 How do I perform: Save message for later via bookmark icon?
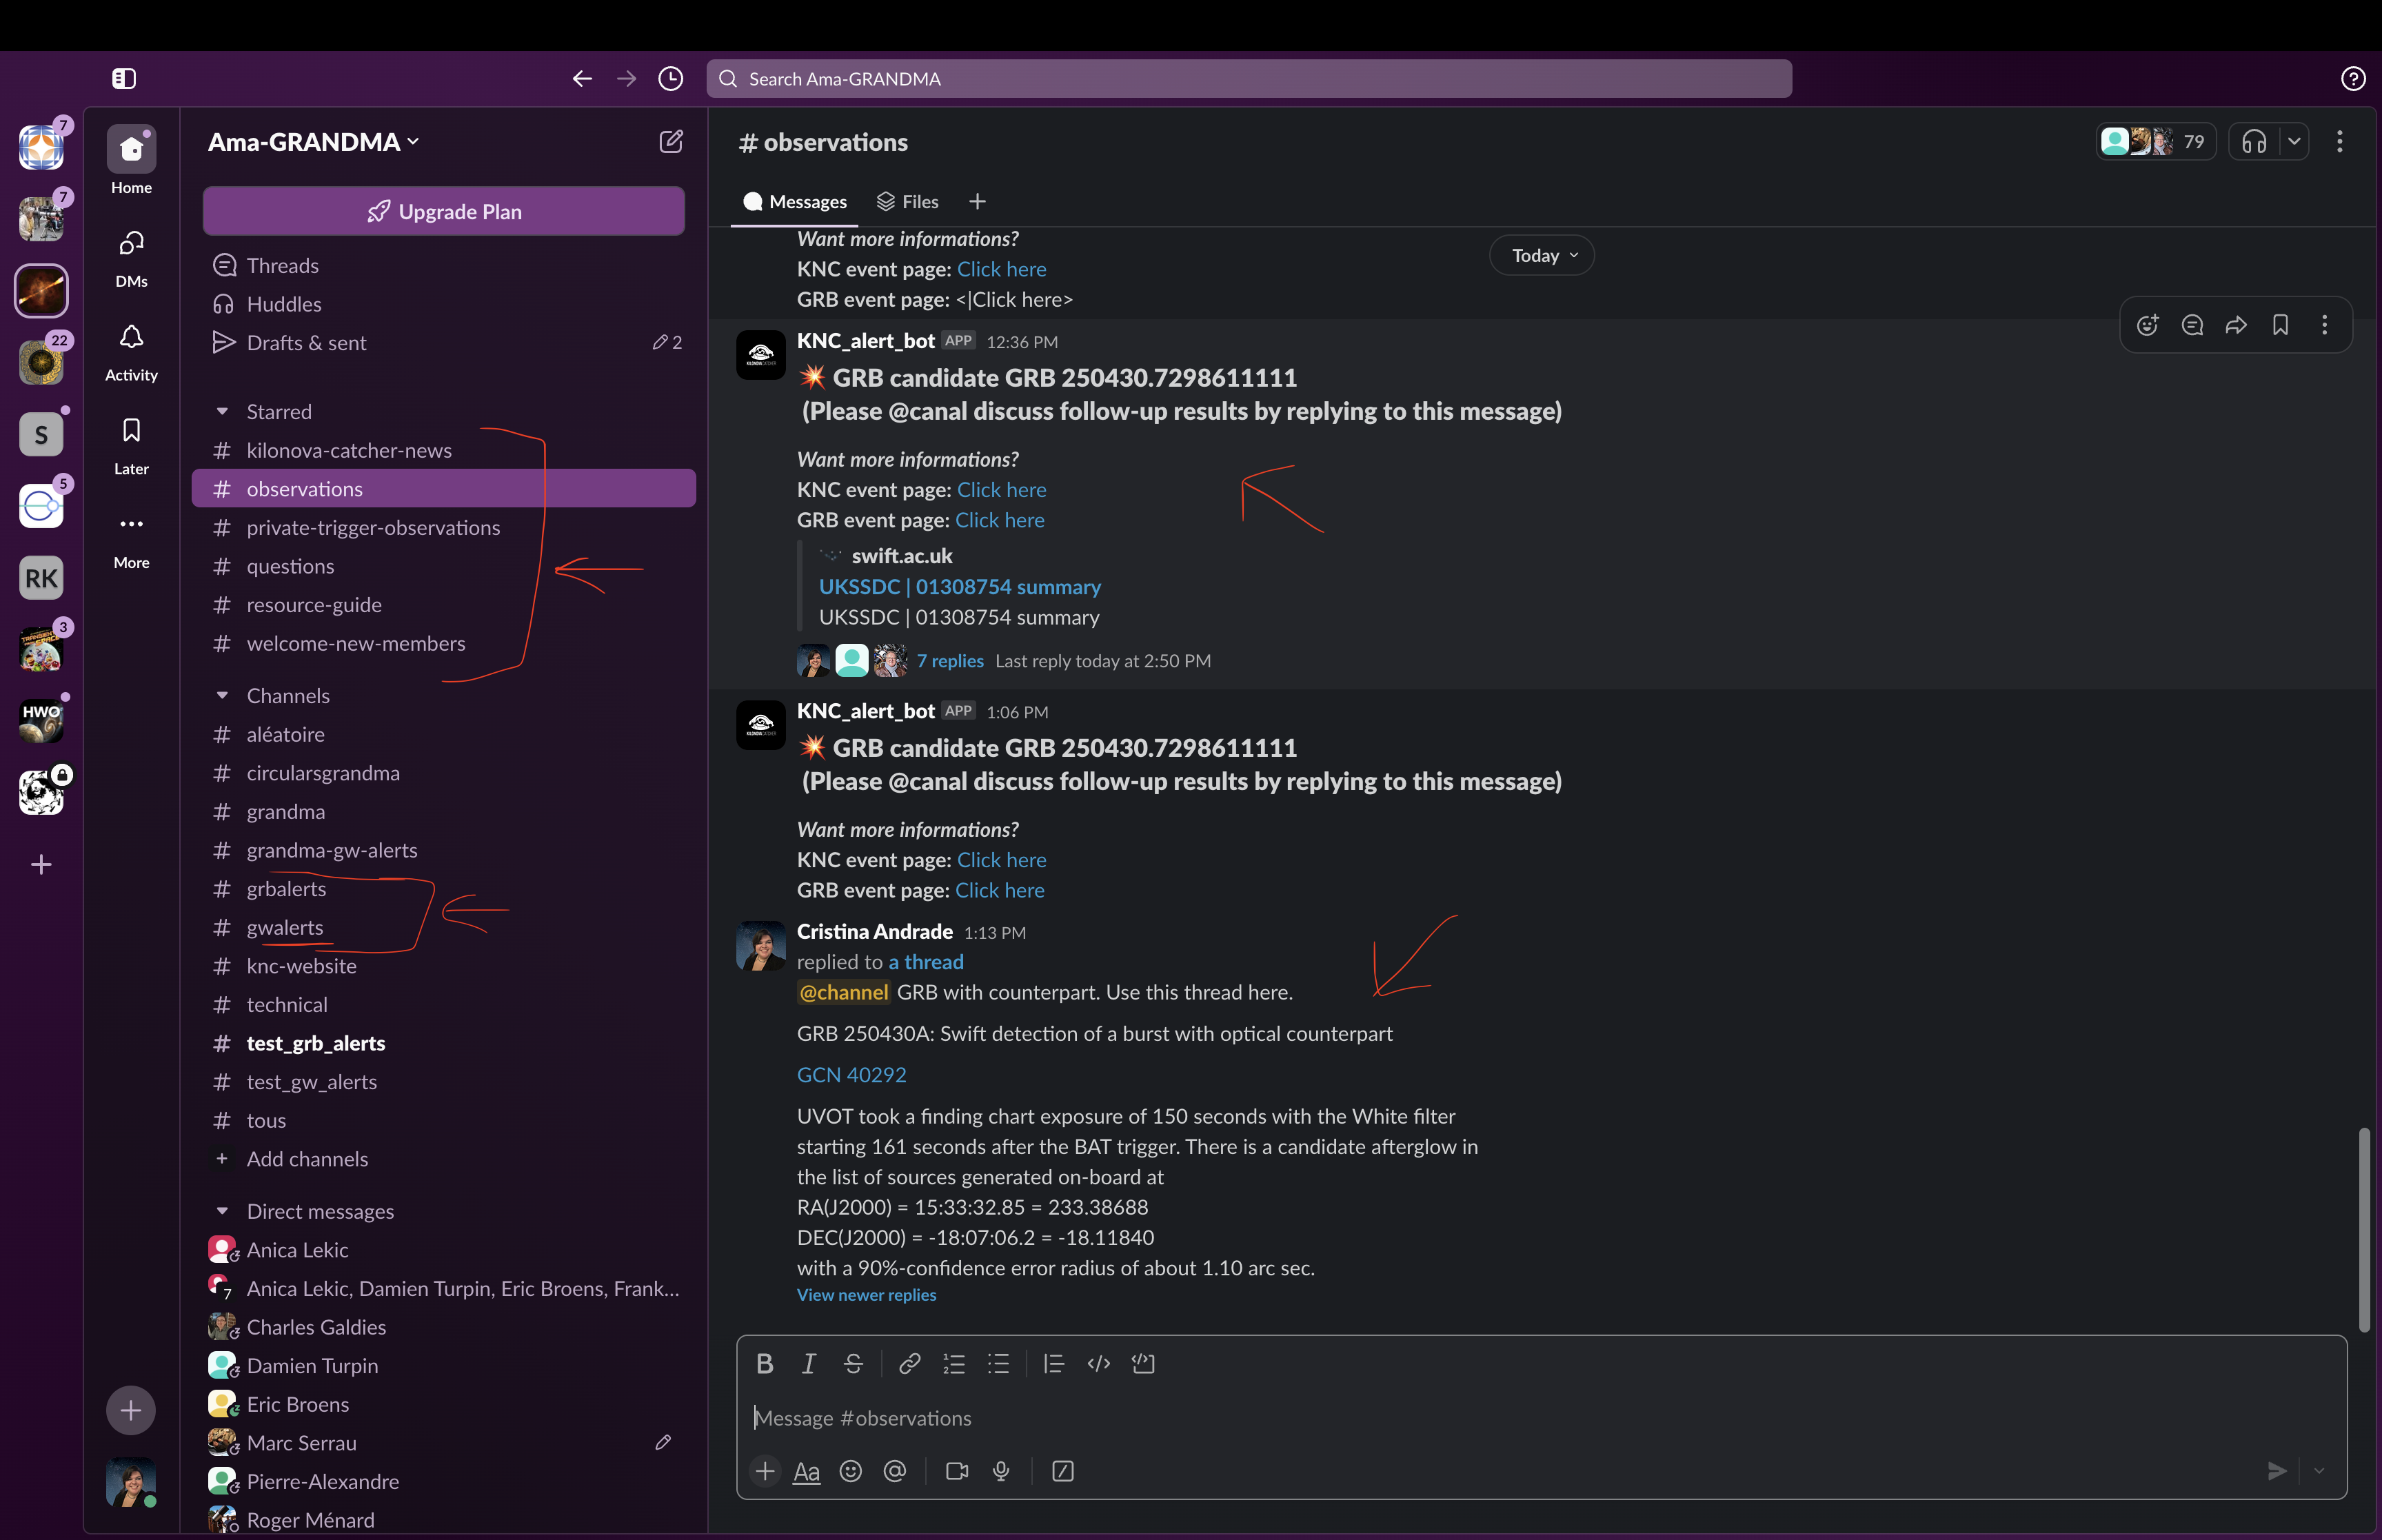(2280, 325)
